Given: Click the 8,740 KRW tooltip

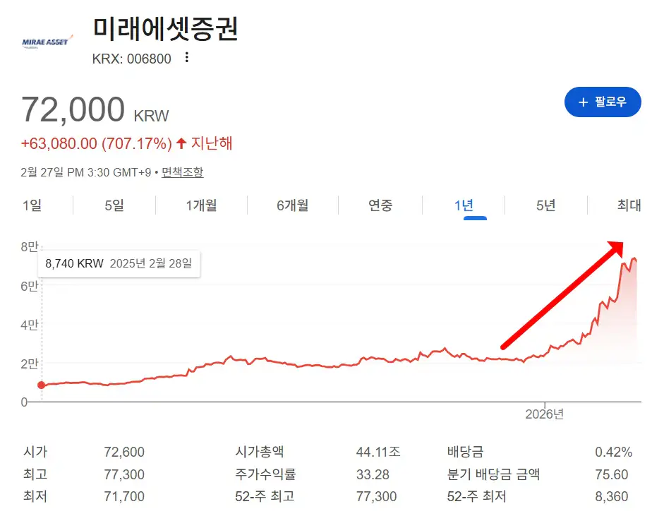Looking at the screenshot, I should click(119, 263).
